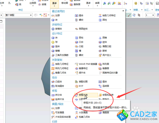159x123 pixels.
Task: Choose the 可变偏置 variable offset entry
Action: [58, 113]
